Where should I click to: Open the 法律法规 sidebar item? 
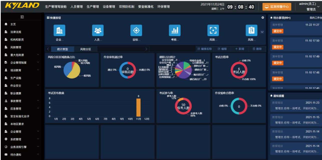pyautogui.click(x=16, y=32)
